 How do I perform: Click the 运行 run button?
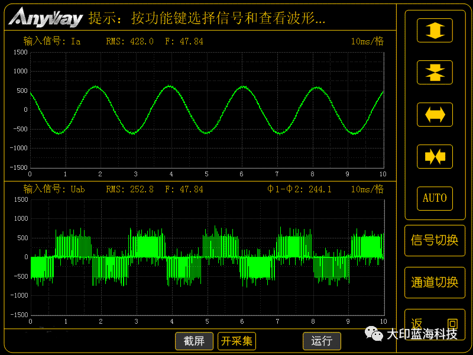[322, 341]
